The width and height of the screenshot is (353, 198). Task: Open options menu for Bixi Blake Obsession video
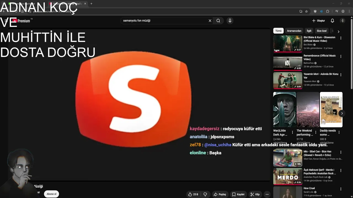[x=341, y=38]
